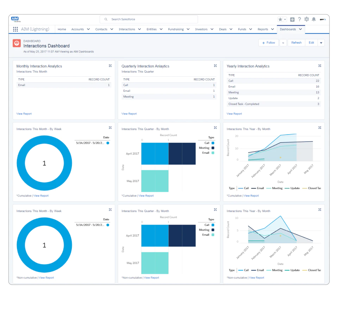
Task: Open the global actions plus icon
Action: (292, 19)
